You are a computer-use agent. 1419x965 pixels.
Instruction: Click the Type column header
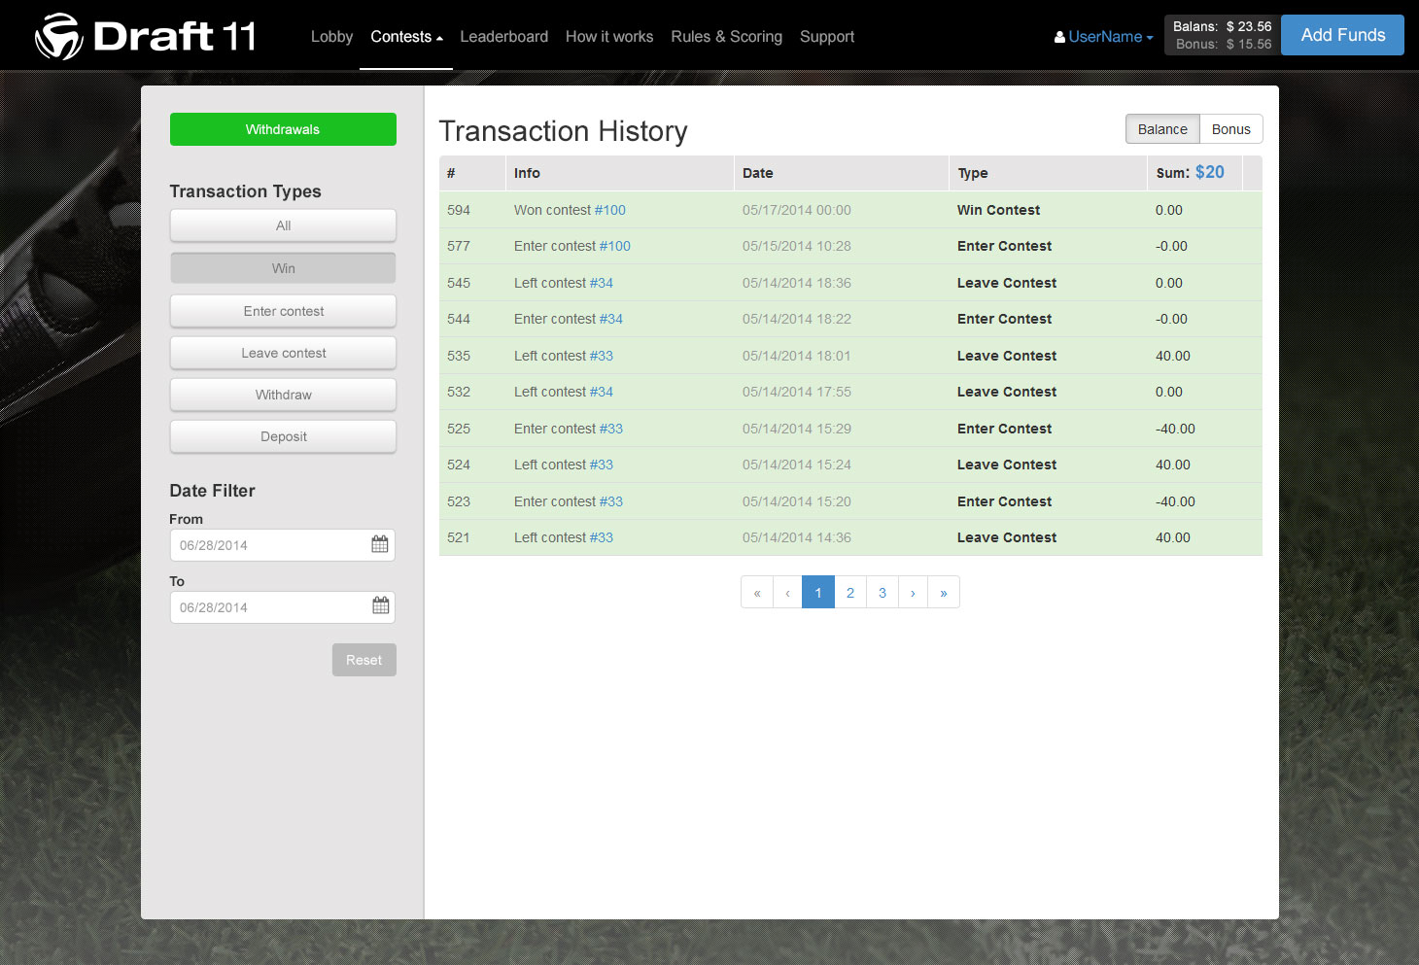(x=1049, y=173)
